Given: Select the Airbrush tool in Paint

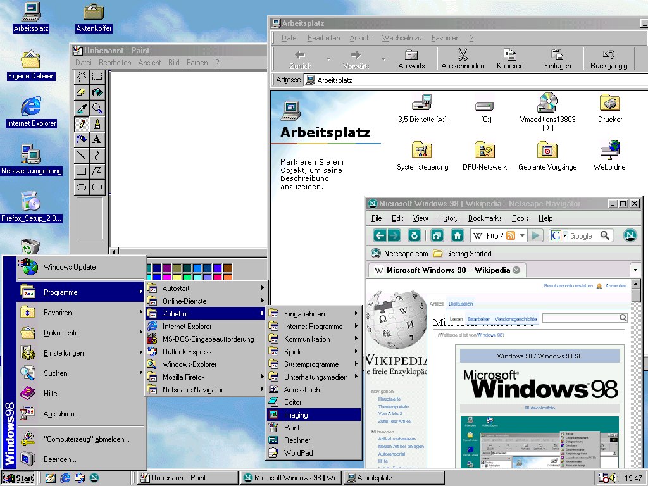Looking at the screenshot, I should 81,140.
